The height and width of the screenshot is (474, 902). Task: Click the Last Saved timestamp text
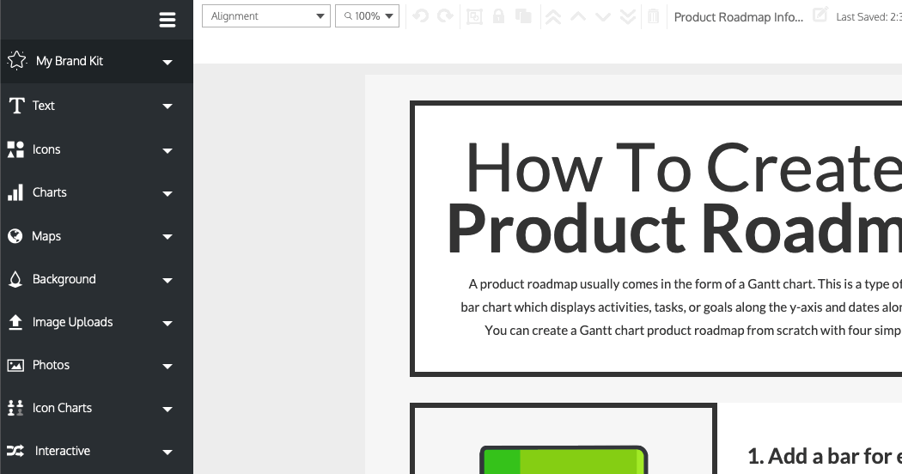868,17
